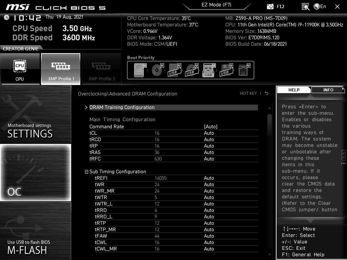Select the tWR Auto value field

point(209,185)
